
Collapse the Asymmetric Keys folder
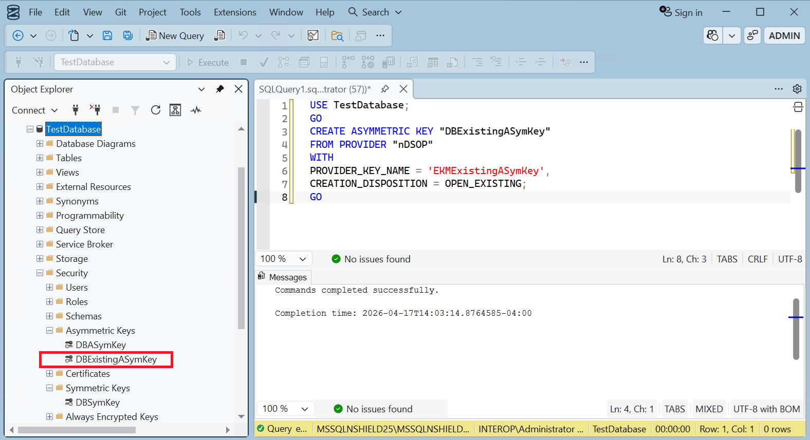coord(50,331)
